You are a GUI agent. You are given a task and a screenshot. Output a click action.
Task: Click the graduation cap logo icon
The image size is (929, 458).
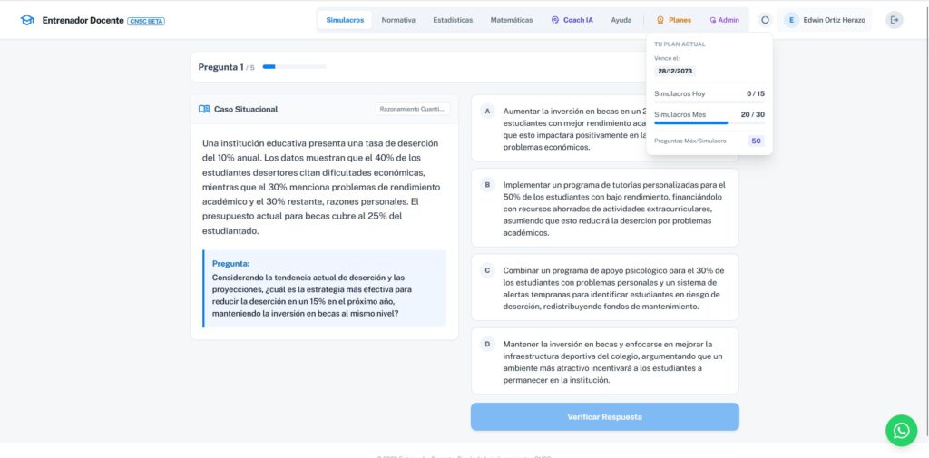27,20
